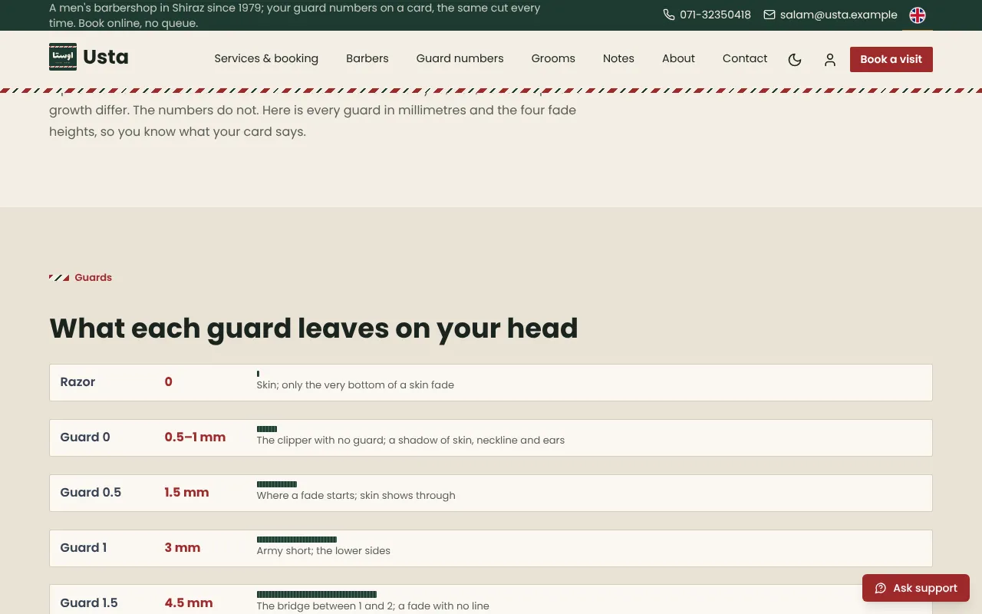Click the 1.5 mm value

pos(186,493)
